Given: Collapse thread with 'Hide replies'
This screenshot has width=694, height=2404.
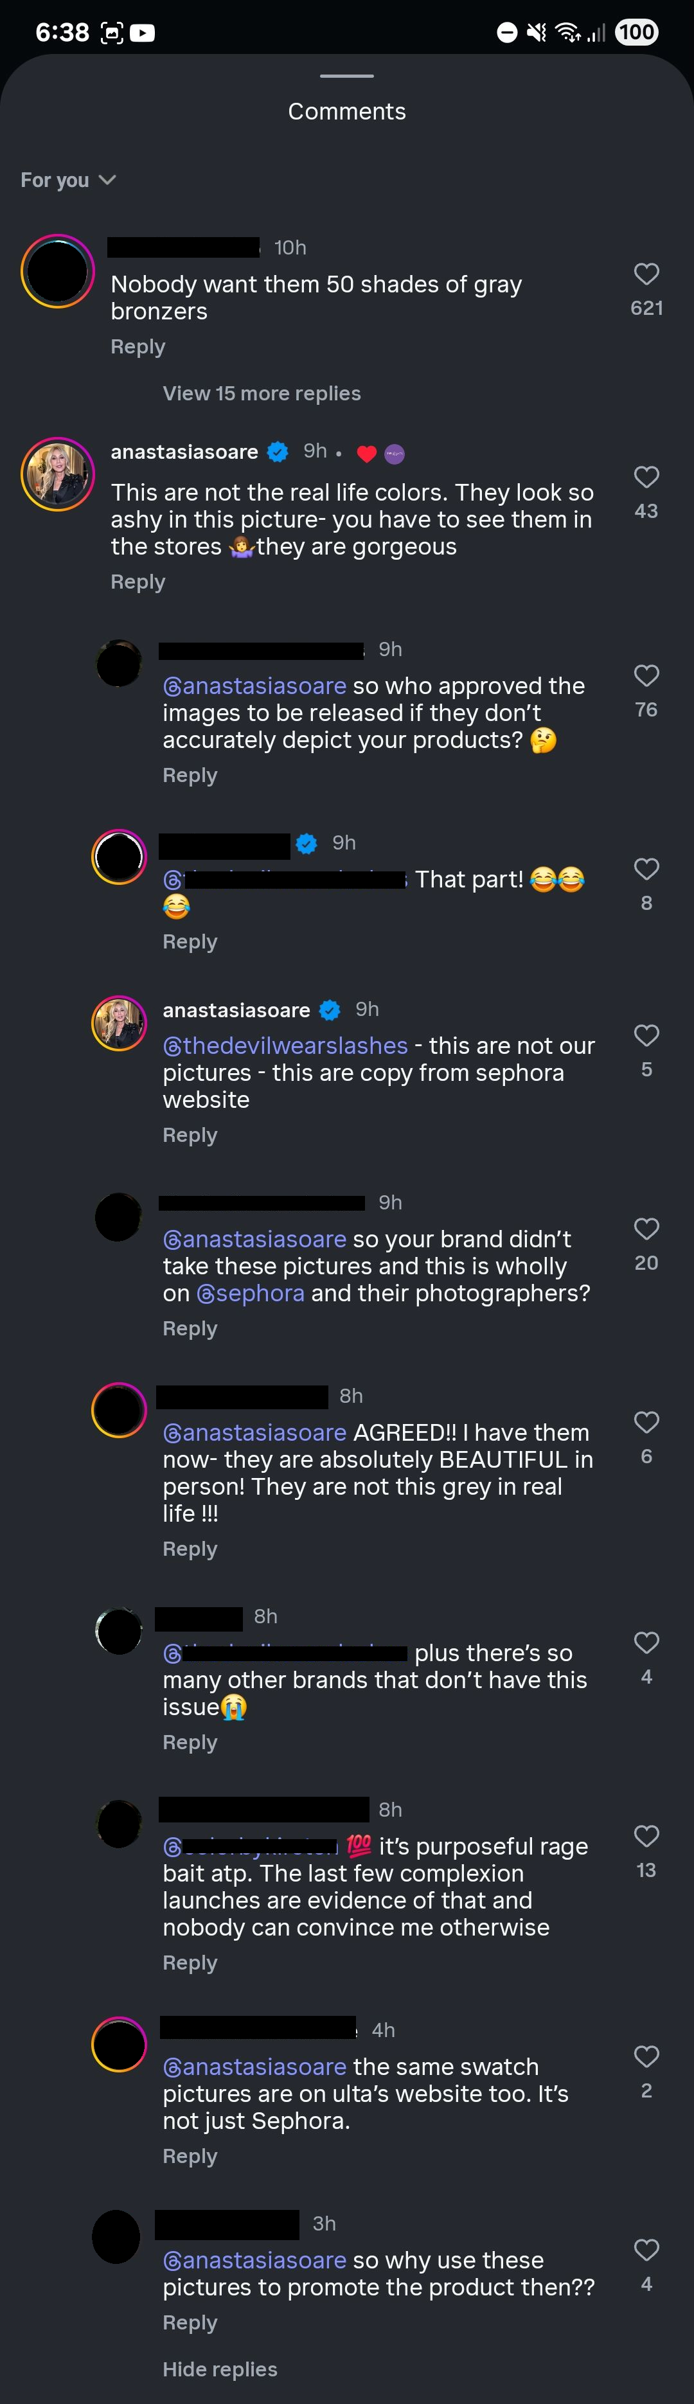Looking at the screenshot, I should click(219, 2369).
